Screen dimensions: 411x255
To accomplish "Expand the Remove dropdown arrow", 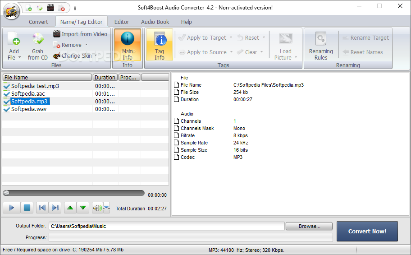I will pos(86,45).
